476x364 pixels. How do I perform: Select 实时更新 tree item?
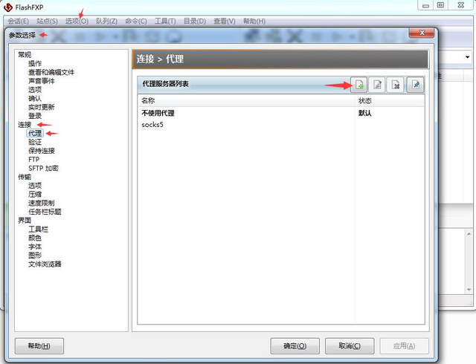[42, 107]
